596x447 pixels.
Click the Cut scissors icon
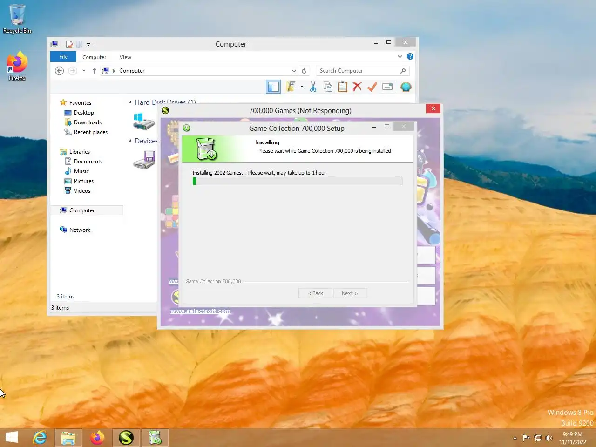(313, 87)
